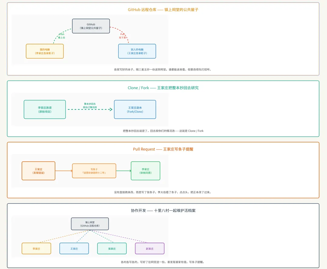
Task: Select the 李家庄 (审核同意) box
Action: pyautogui.click(x=145, y=171)
